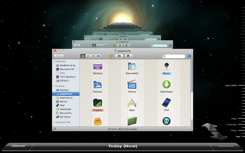Click the scroll up arrow
Screen dimensions: 245x153
pyautogui.click(x=192, y=122)
